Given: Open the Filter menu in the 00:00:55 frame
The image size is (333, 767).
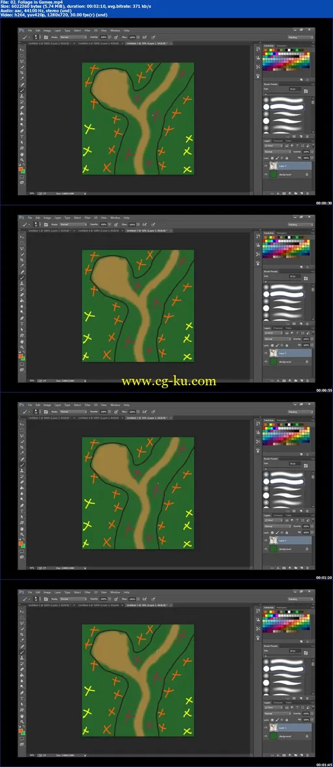Looking at the screenshot, I should click(87, 217).
